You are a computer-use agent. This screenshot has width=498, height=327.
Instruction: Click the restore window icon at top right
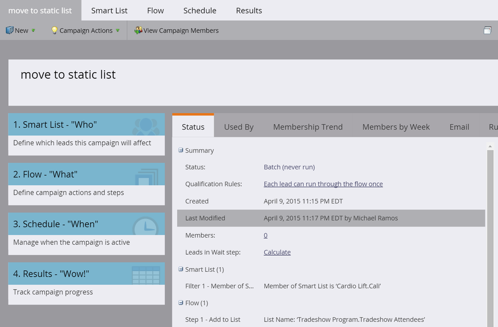tap(488, 30)
